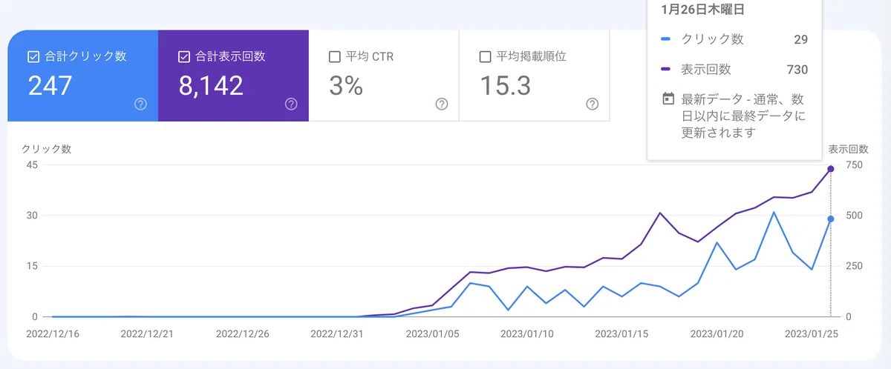The height and width of the screenshot is (369, 891).
Task: Click the 2023/01/05 x-axis date label
Action: click(x=432, y=333)
